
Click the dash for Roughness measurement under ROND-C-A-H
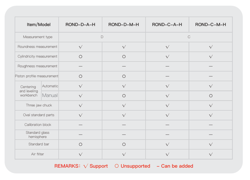tap(167, 66)
